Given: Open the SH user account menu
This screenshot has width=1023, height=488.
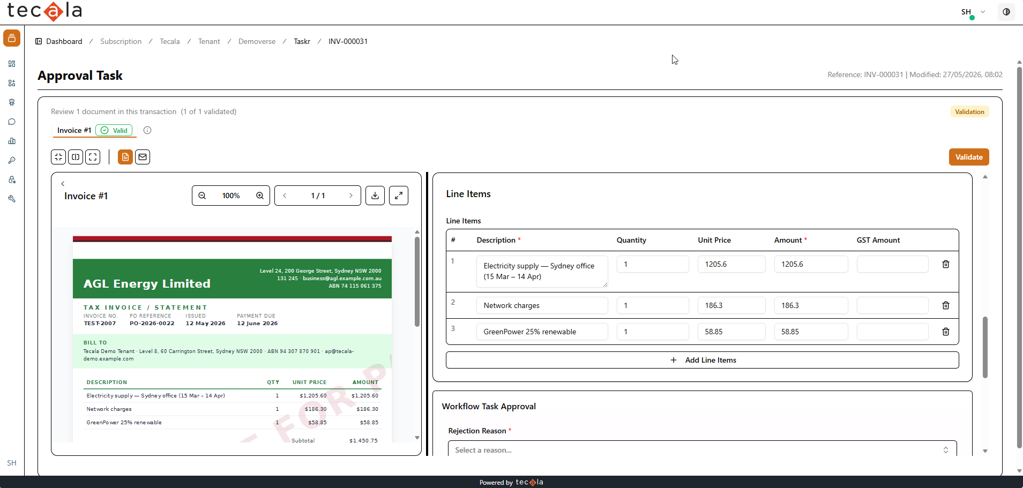Looking at the screenshot, I should (x=973, y=12).
